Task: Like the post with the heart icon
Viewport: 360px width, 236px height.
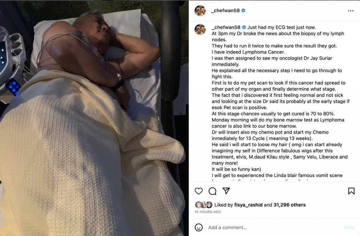Action: tap(199, 191)
